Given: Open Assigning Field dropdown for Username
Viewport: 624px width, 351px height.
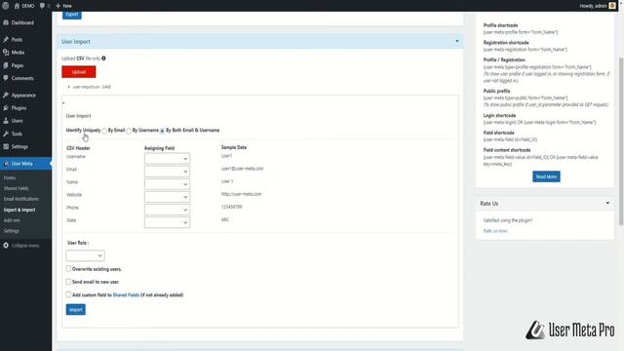Looking at the screenshot, I should (167, 158).
